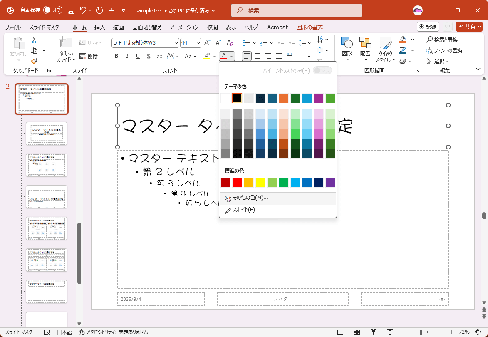Apply italic with the I icon
This screenshot has width=488, height=337.
tap(127, 56)
